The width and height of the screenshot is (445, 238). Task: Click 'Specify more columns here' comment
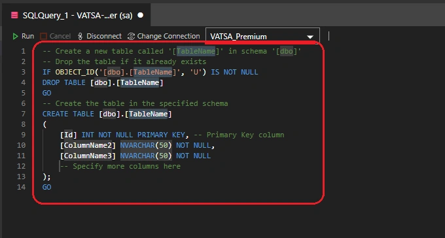coord(126,166)
